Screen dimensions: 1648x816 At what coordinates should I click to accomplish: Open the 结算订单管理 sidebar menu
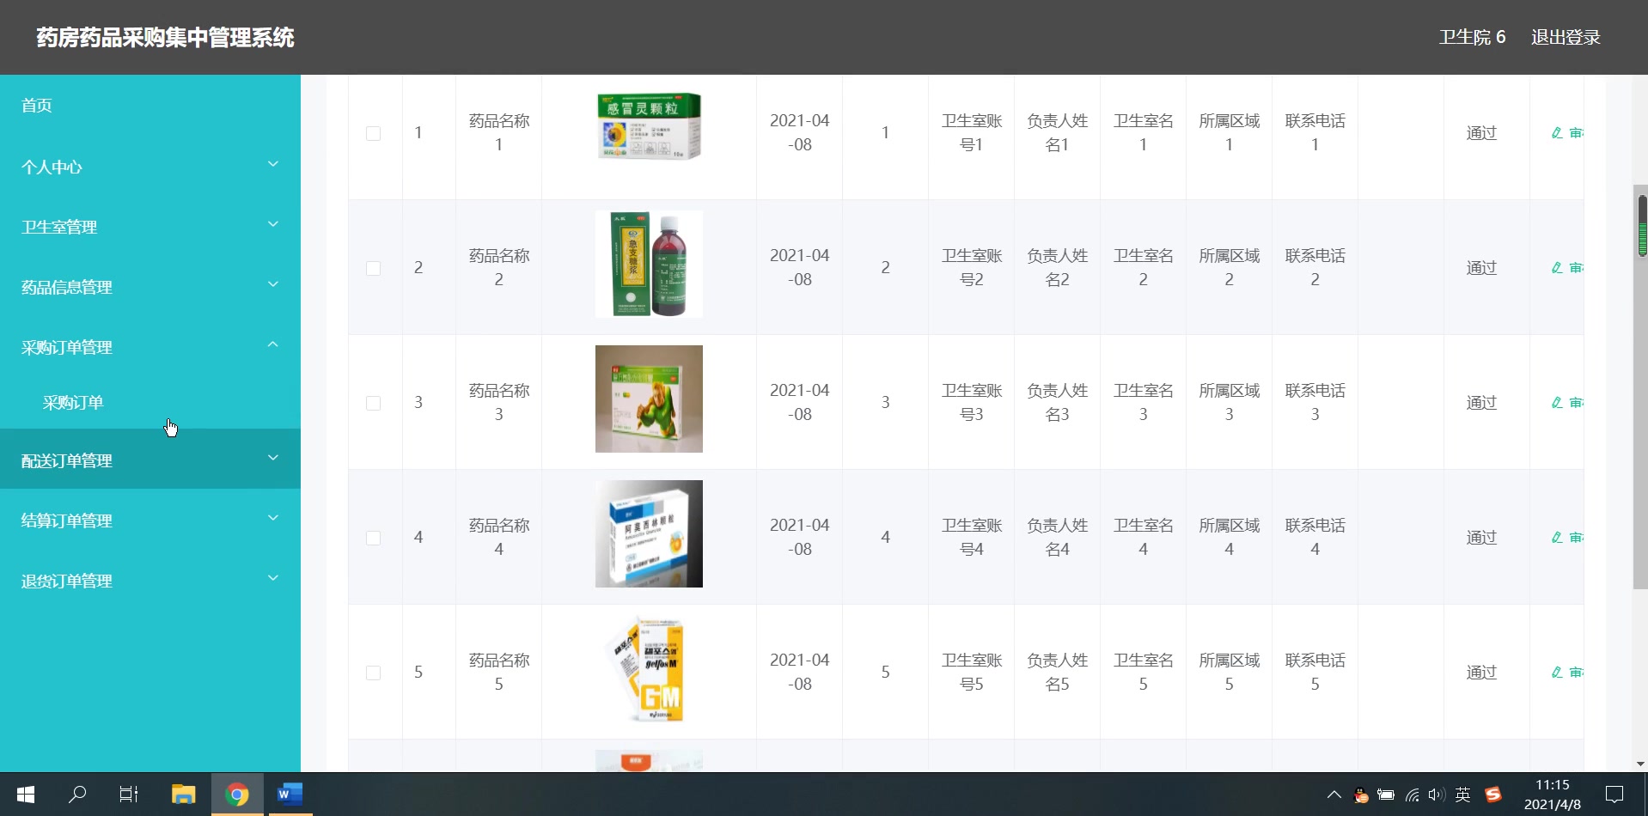coord(150,521)
